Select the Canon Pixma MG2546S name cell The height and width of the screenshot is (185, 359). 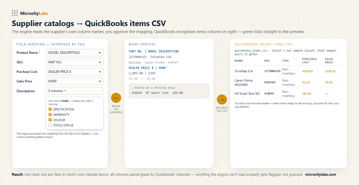[243, 82]
